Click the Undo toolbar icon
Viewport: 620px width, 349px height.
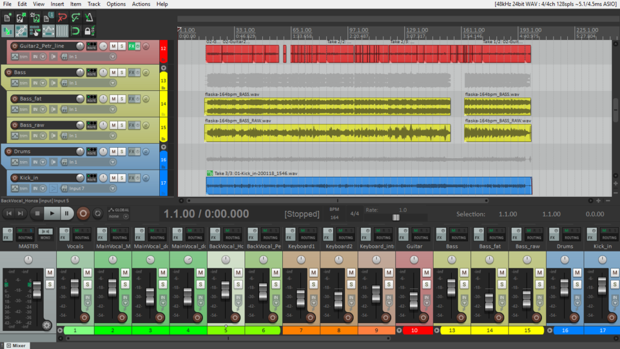[62, 18]
